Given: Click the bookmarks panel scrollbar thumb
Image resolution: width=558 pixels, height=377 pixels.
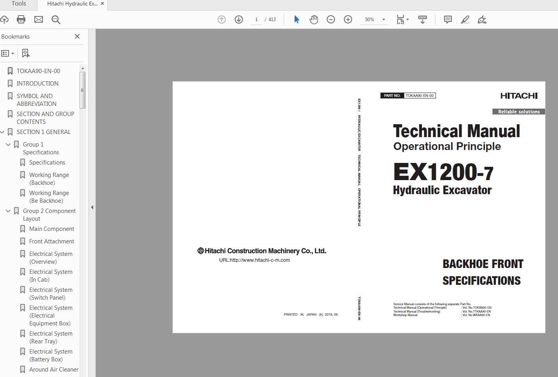Looking at the screenshot, I should [x=82, y=90].
